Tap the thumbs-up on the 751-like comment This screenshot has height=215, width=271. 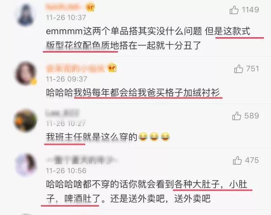click(239, 69)
